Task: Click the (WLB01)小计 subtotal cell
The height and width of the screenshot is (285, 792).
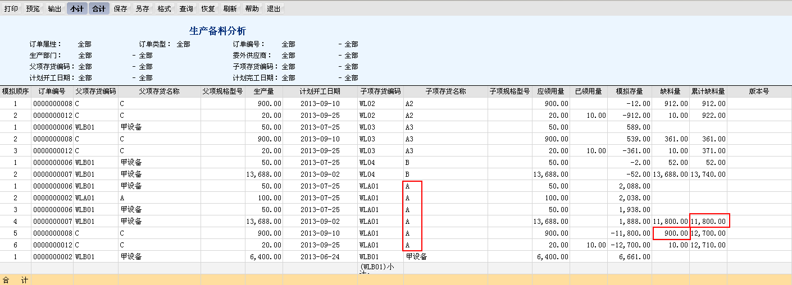Action: [x=380, y=268]
